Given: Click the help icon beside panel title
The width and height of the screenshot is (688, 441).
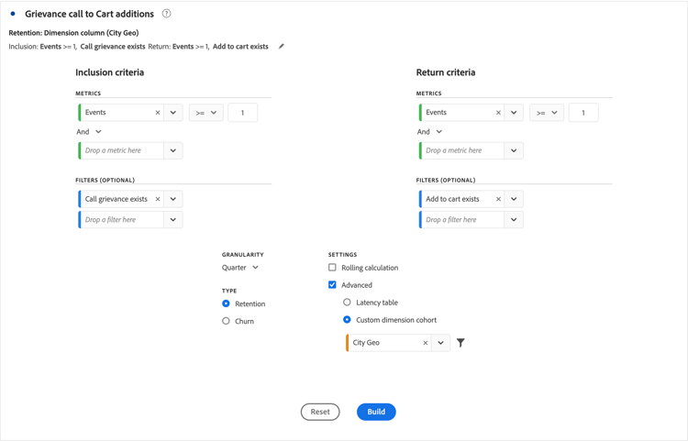Looking at the screenshot, I should [166, 14].
